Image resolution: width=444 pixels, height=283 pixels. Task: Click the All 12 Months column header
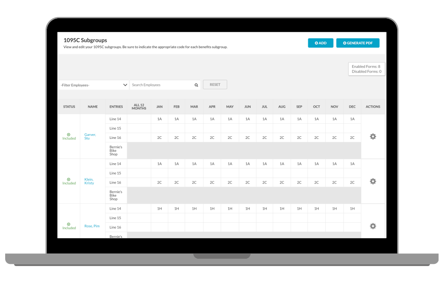[x=139, y=107]
